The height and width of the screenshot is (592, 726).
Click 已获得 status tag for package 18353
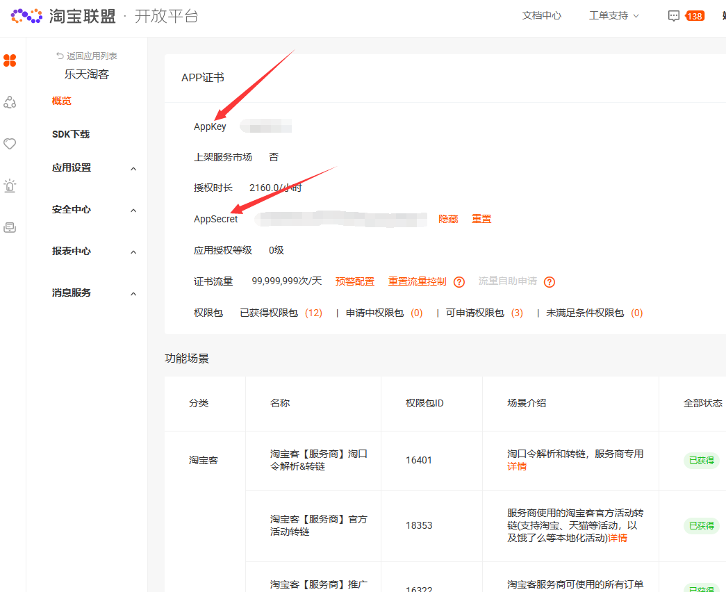[702, 526]
